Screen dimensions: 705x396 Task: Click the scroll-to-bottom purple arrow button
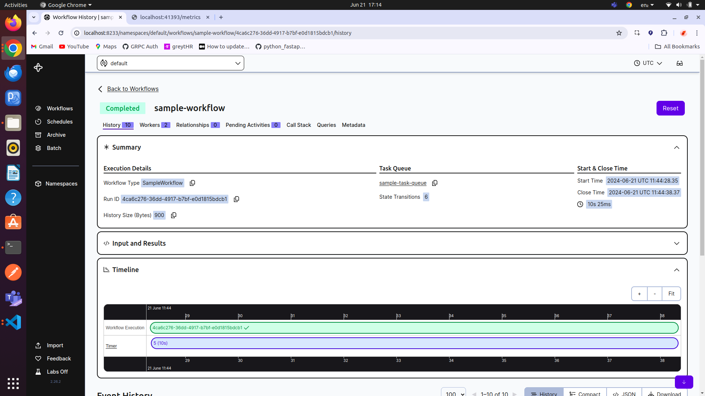684,382
